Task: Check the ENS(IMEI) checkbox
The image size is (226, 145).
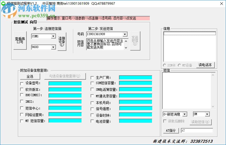Action: [22, 95]
